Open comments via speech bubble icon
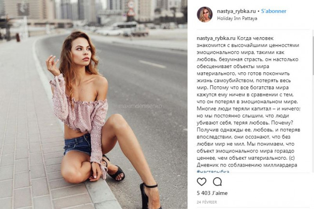The height and width of the screenshot is (209, 314). point(217,182)
